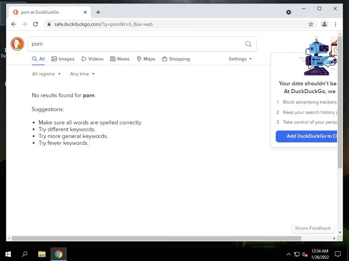Click 'Make sure all words are spelled correctly.'
Viewport: 349px width, 261px height.
click(x=90, y=122)
